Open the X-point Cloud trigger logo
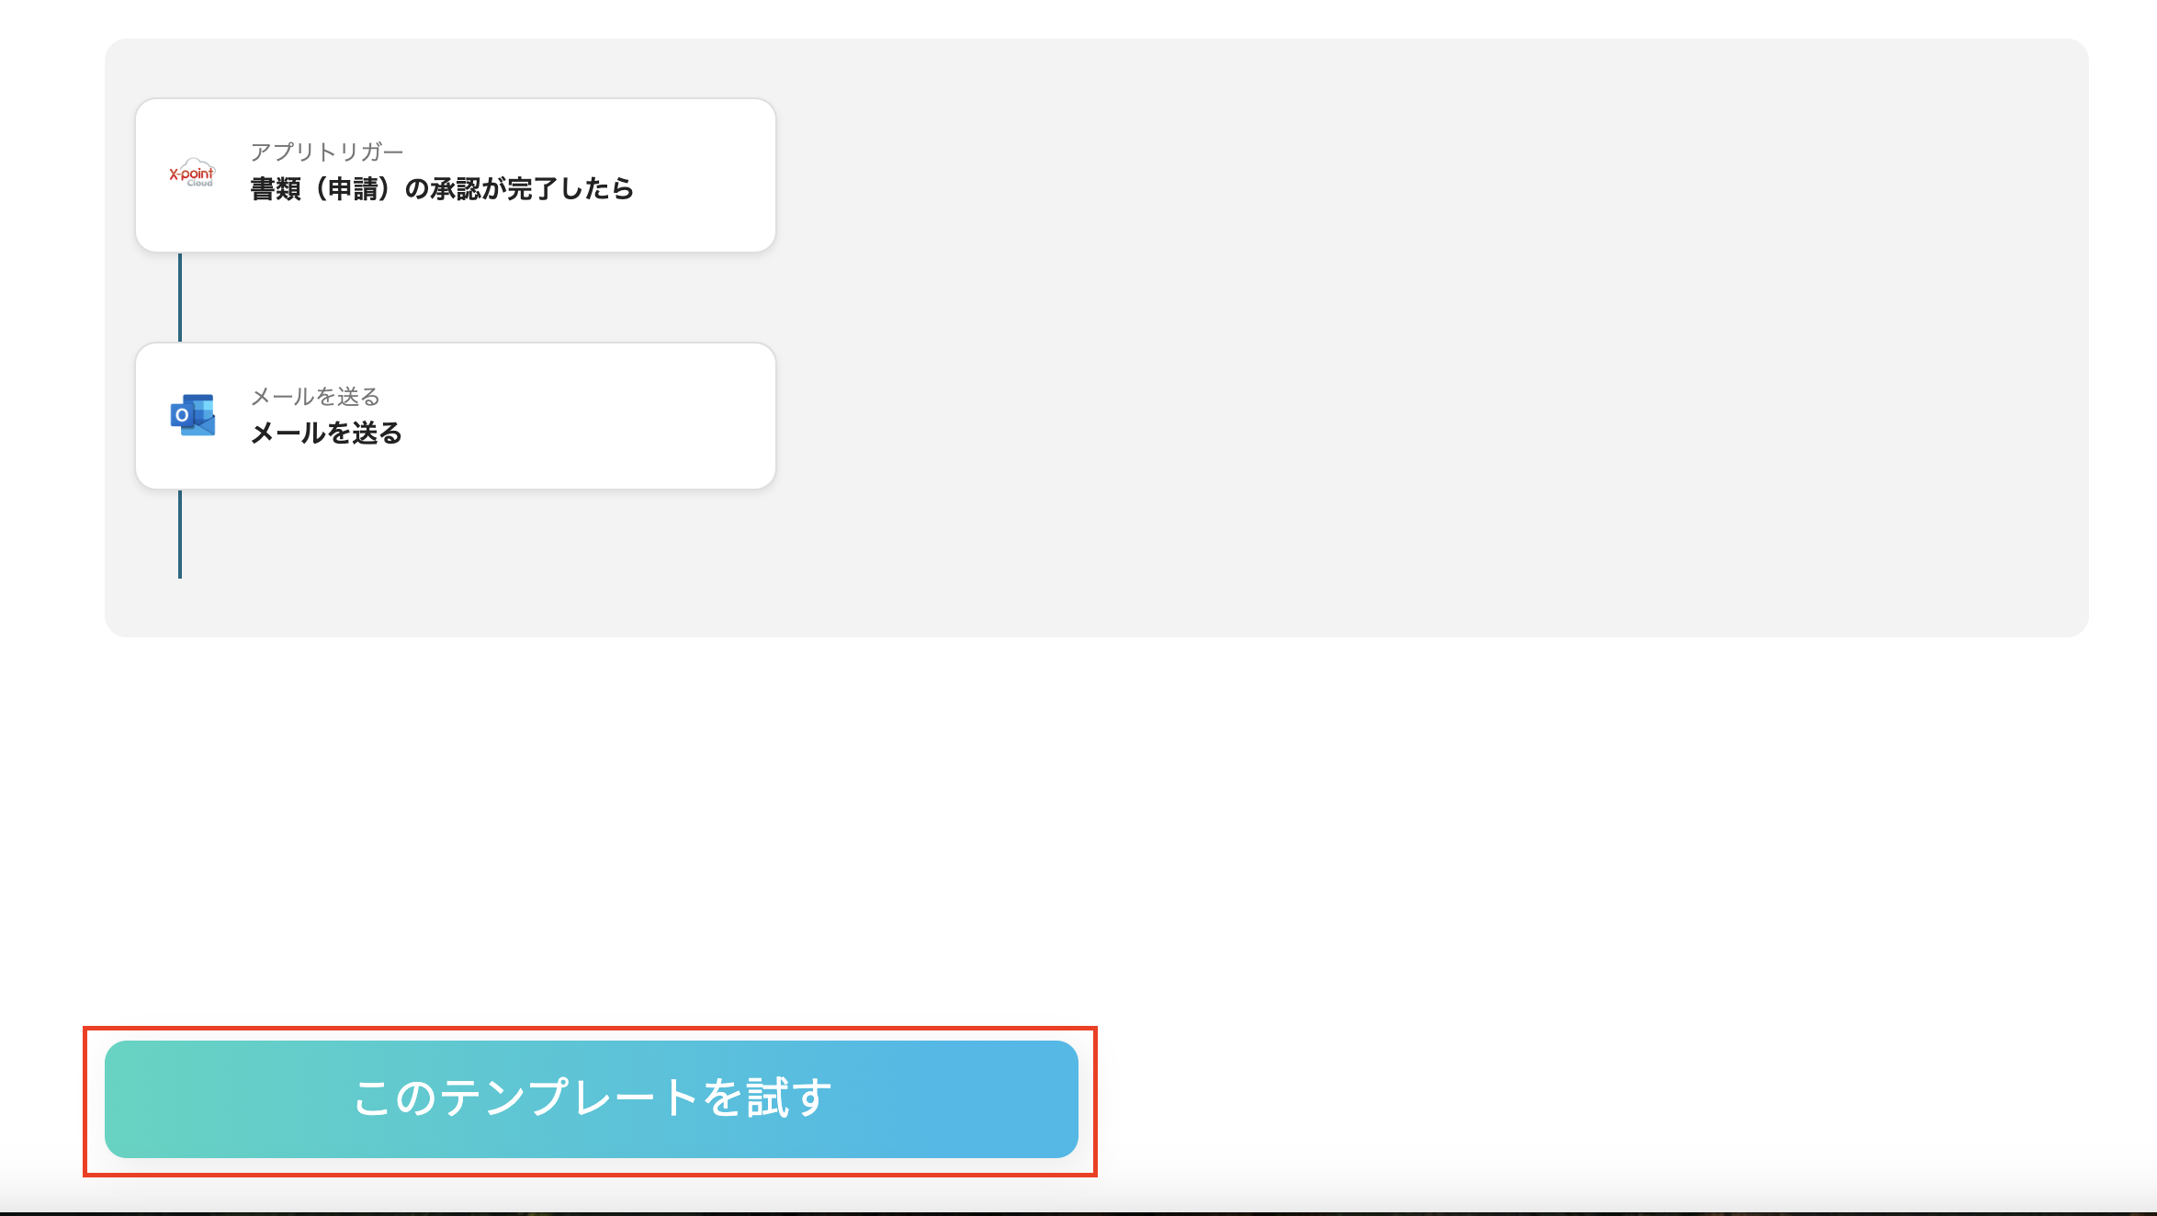2157x1216 pixels. click(x=193, y=175)
